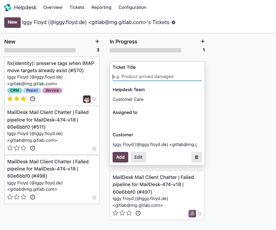The width and height of the screenshot is (276, 230).
Task: Click the New column progress bar
Action: (40, 50)
